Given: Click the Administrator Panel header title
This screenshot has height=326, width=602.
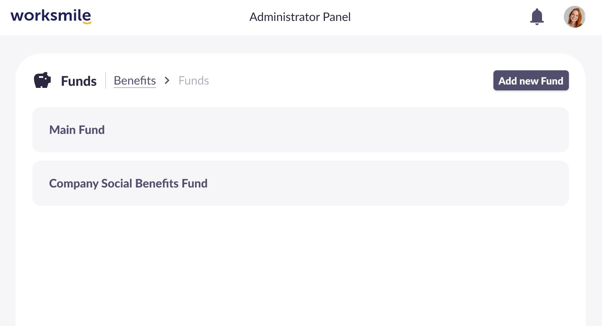Looking at the screenshot, I should 300,17.
